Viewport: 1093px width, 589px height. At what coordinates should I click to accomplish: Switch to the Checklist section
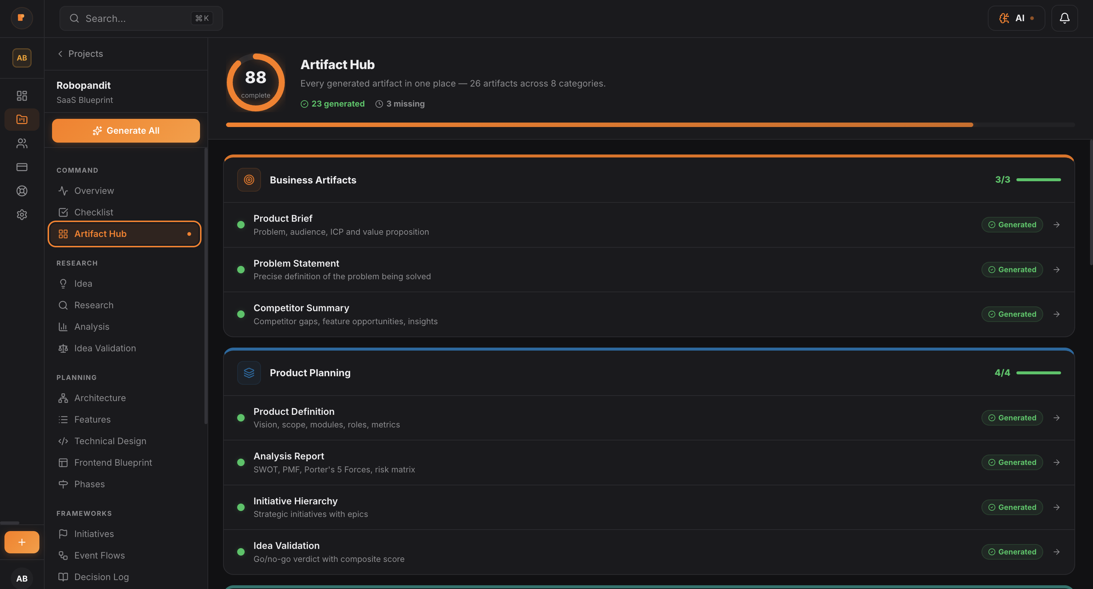(93, 212)
